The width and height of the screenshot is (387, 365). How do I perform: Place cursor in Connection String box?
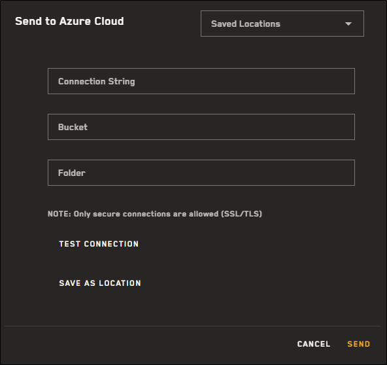pyautogui.click(x=201, y=81)
